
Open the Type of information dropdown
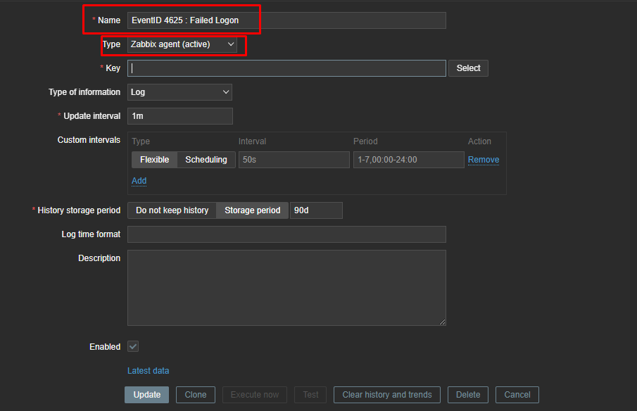pyautogui.click(x=179, y=91)
